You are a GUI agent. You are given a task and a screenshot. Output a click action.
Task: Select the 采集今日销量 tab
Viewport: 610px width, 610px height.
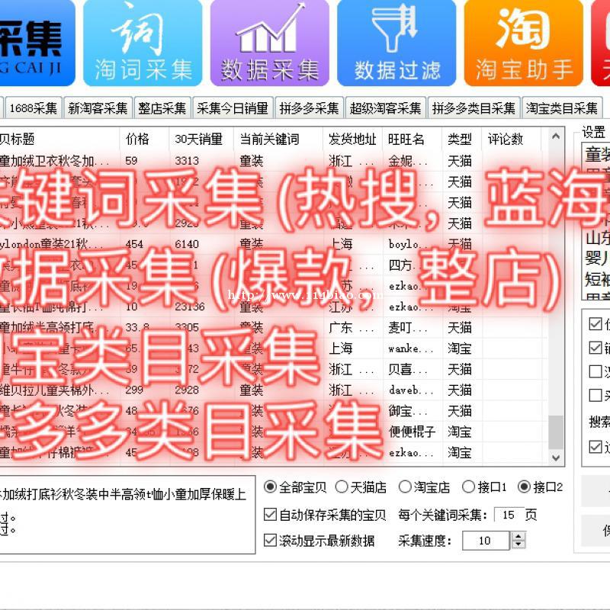233,108
